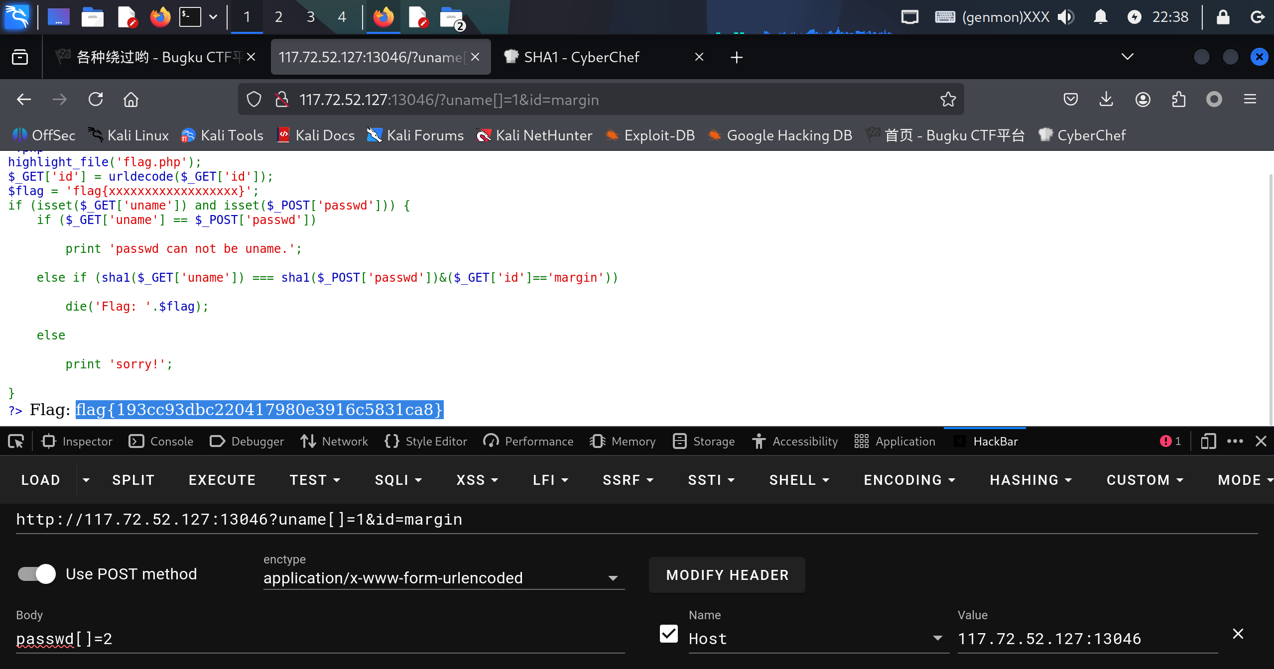
Task: Toggle responsive design mode icon
Action: [x=1208, y=442]
